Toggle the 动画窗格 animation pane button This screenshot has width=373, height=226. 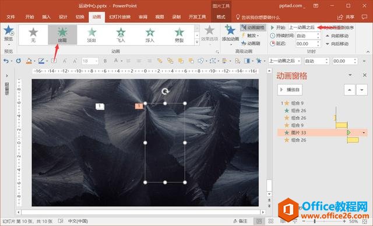tap(253, 27)
